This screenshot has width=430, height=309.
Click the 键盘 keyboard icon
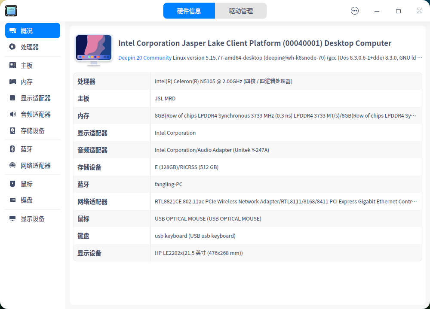point(12,200)
